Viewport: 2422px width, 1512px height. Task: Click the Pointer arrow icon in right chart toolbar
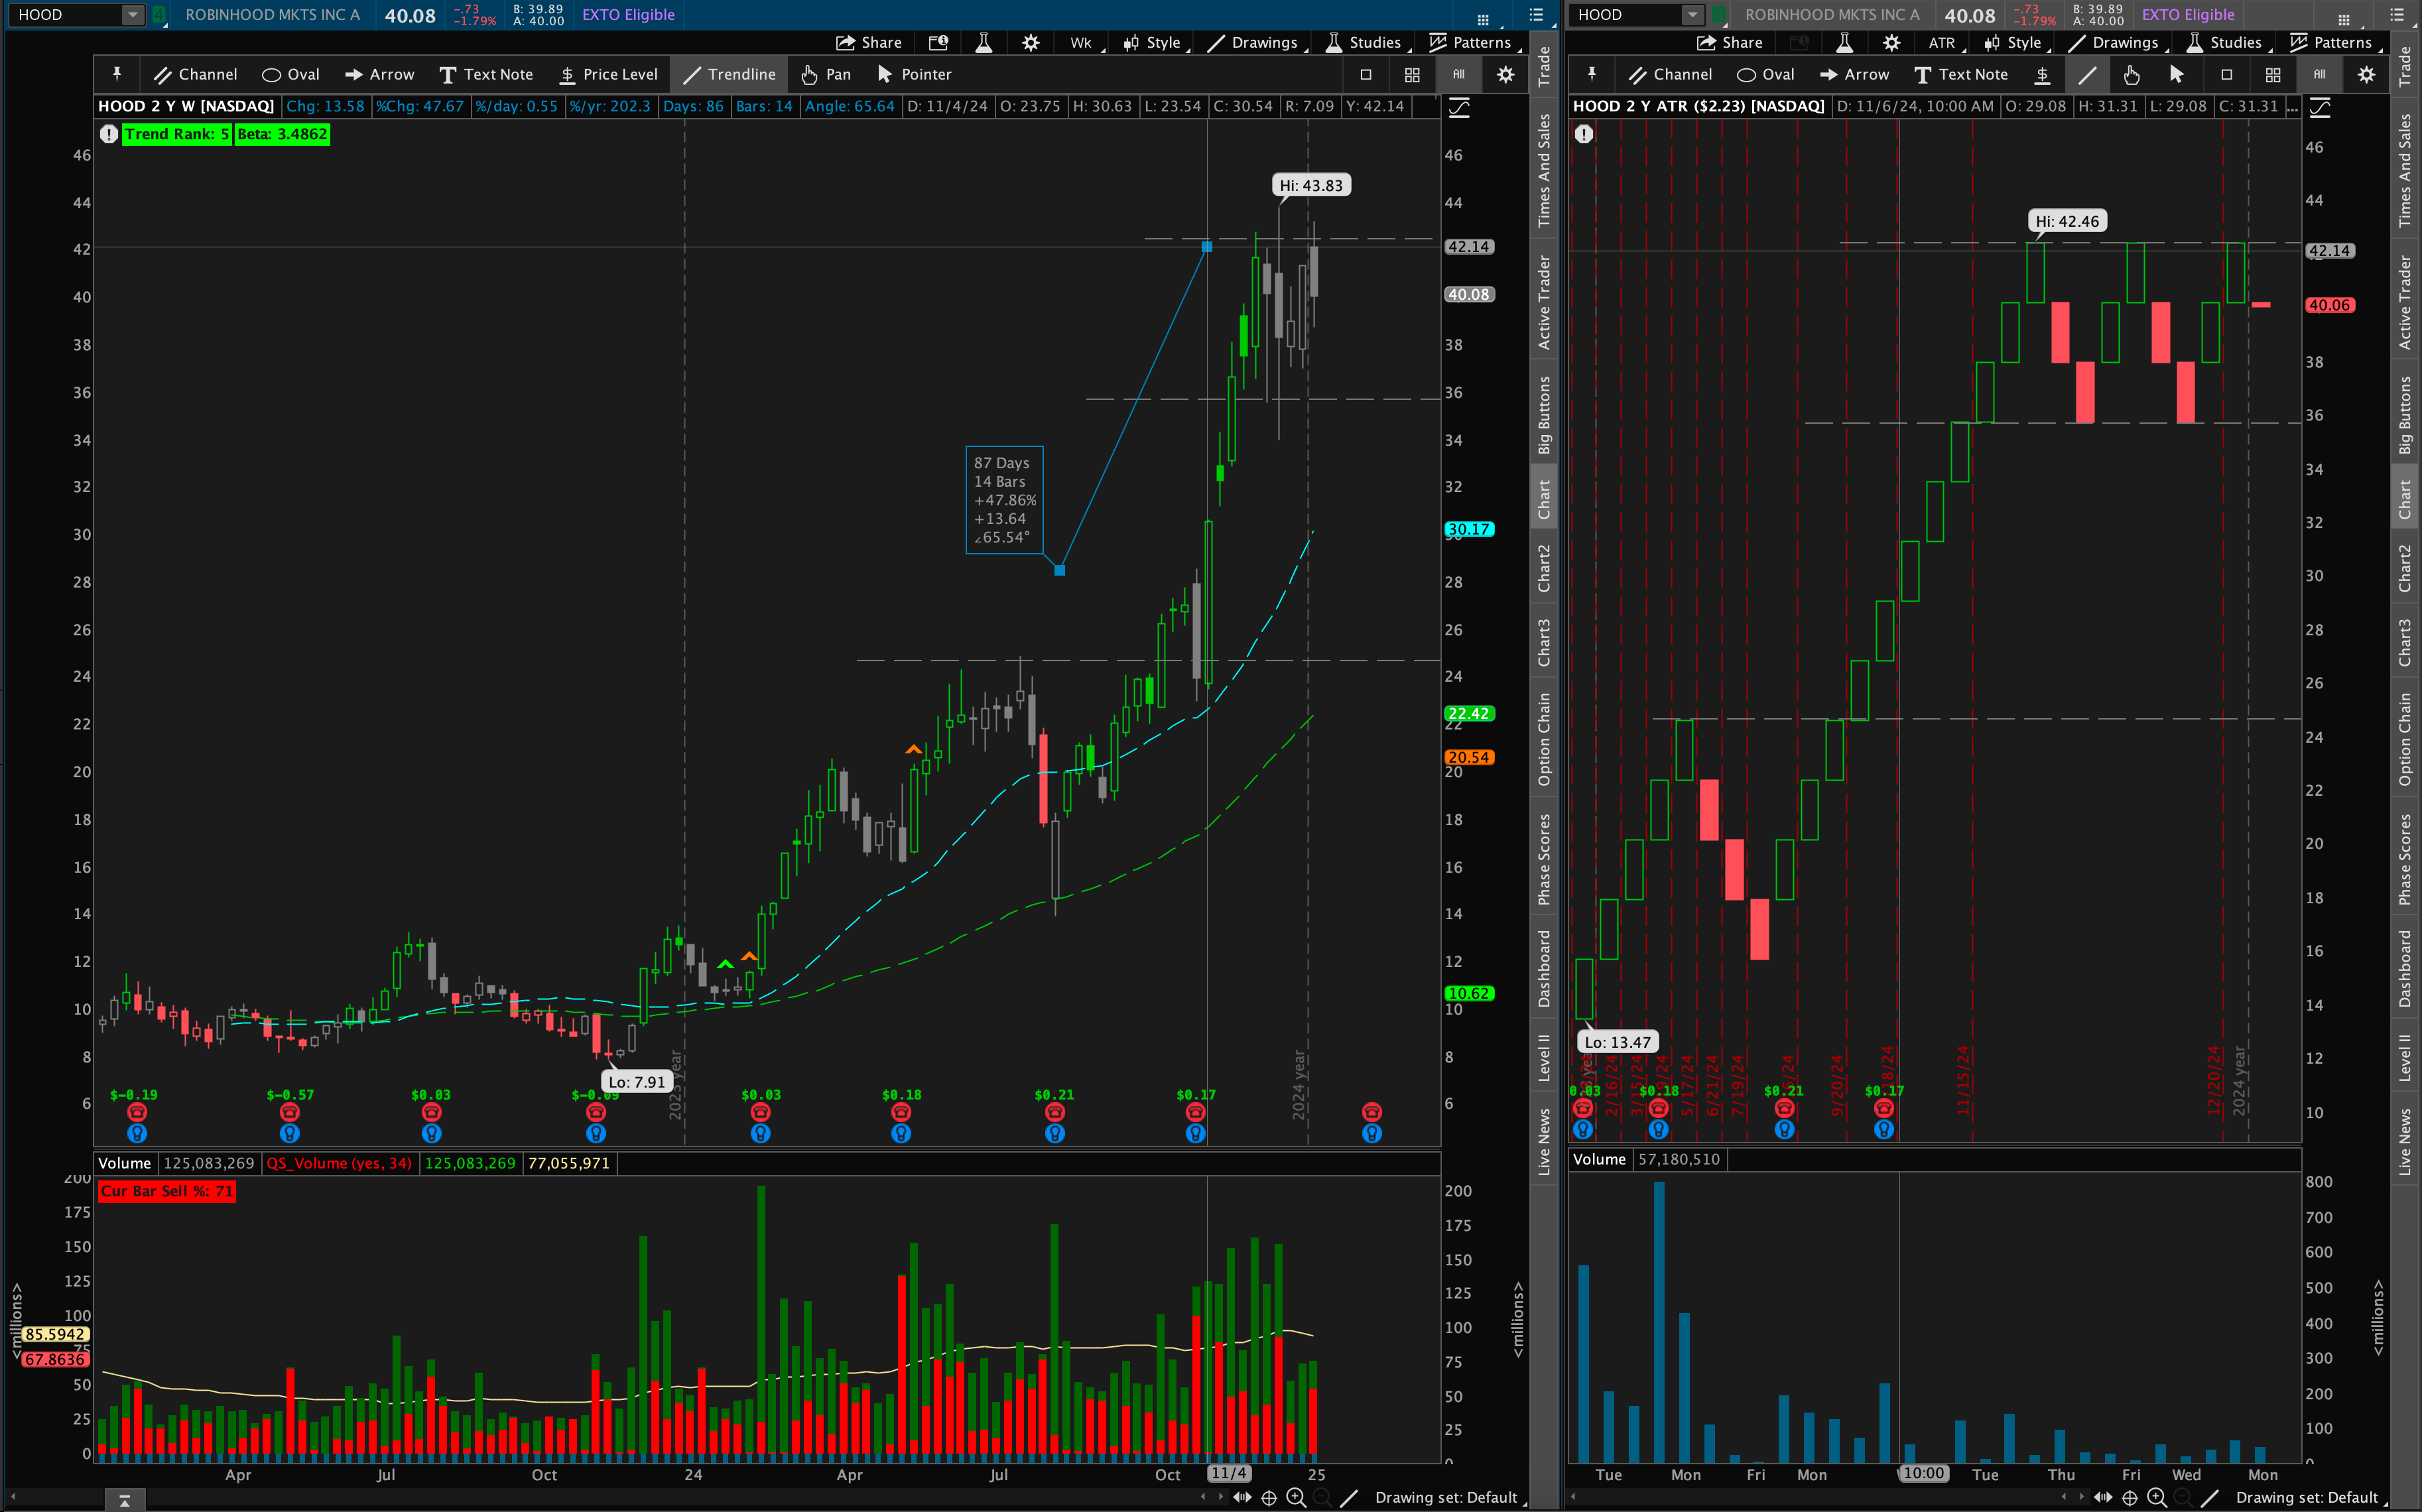2176,74
